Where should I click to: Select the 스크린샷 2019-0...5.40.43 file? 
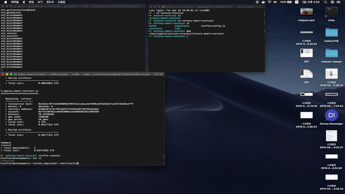(x=306, y=32)
